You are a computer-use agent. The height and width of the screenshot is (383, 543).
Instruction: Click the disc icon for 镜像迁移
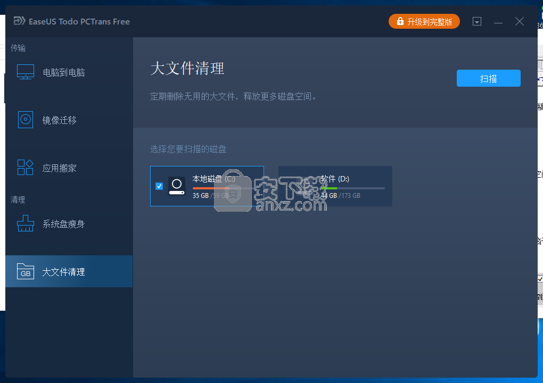(25, 120)
